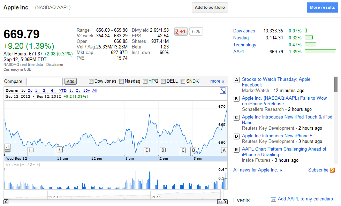Set chart zoom to 3m
The width and height of the screenshot is (341, 206).
pyautogui.click(x=46, y=90)
